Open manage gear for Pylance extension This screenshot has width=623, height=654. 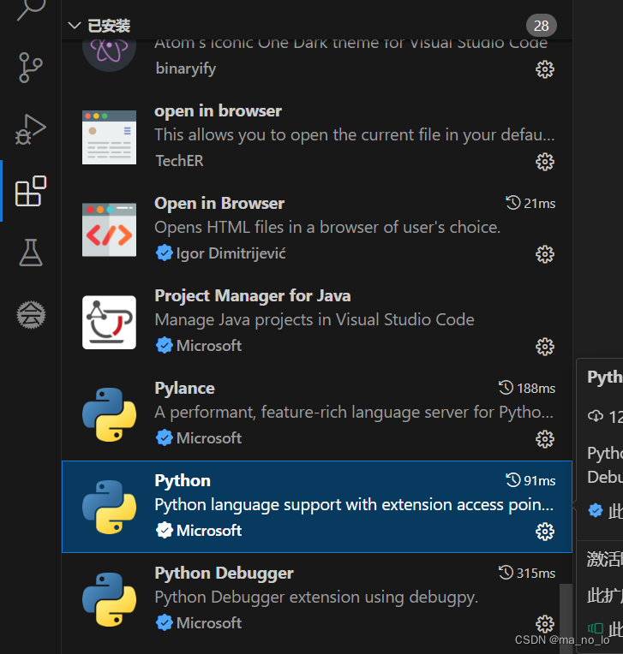click(x=545, y=439)
